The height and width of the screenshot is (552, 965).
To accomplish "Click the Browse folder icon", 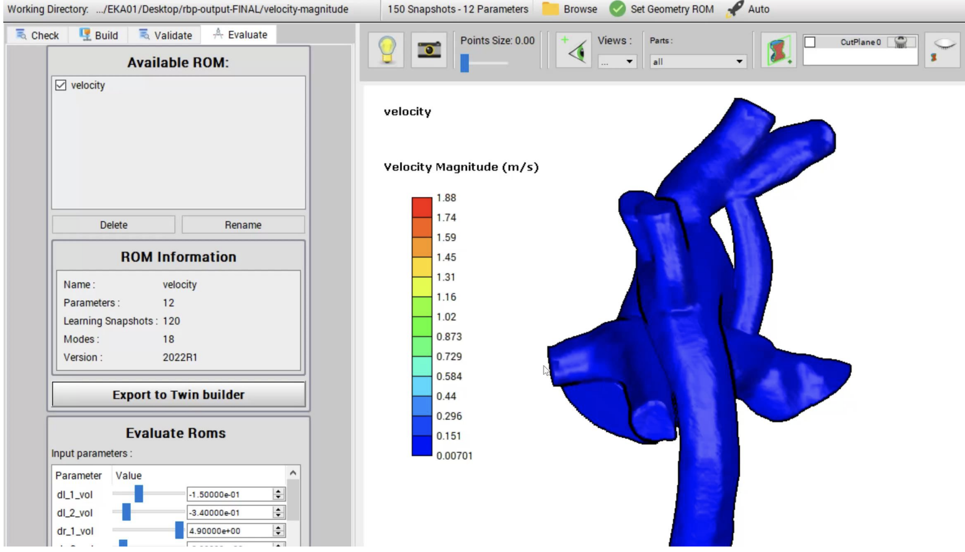I will [x=550, y=9].
